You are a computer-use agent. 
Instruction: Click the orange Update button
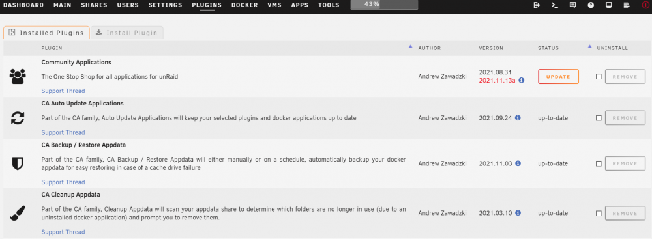coord(559,76)
